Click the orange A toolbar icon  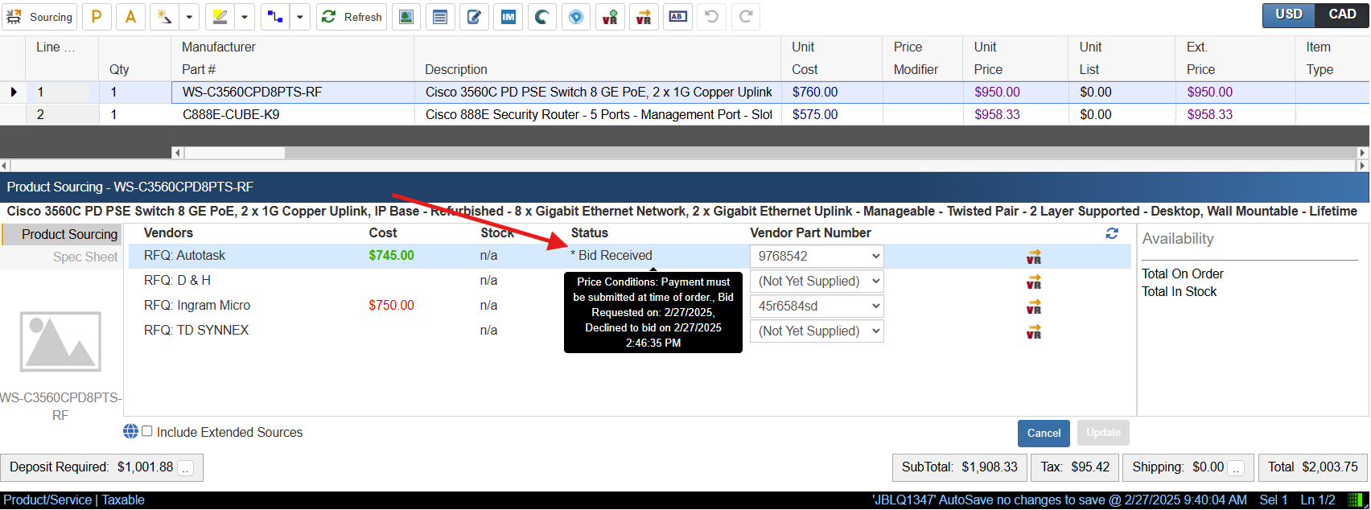130,17
